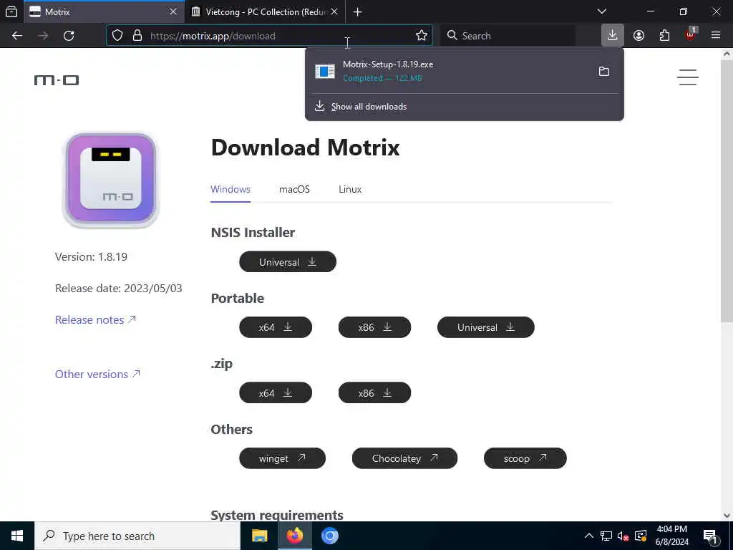This screenshot has height=550, width=733.
Task: Open Windows Start menu
Action: [x=17, y=536]
